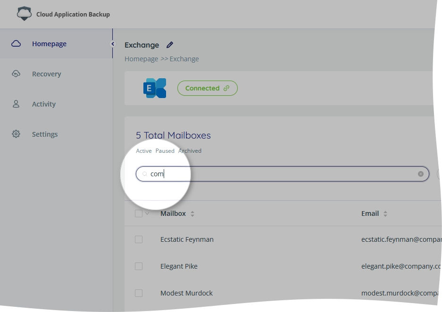The height and width of the screenshot is (312, 442).
Task: Select the Modest Murdock checkbox
Action: [x=139, y=293]
